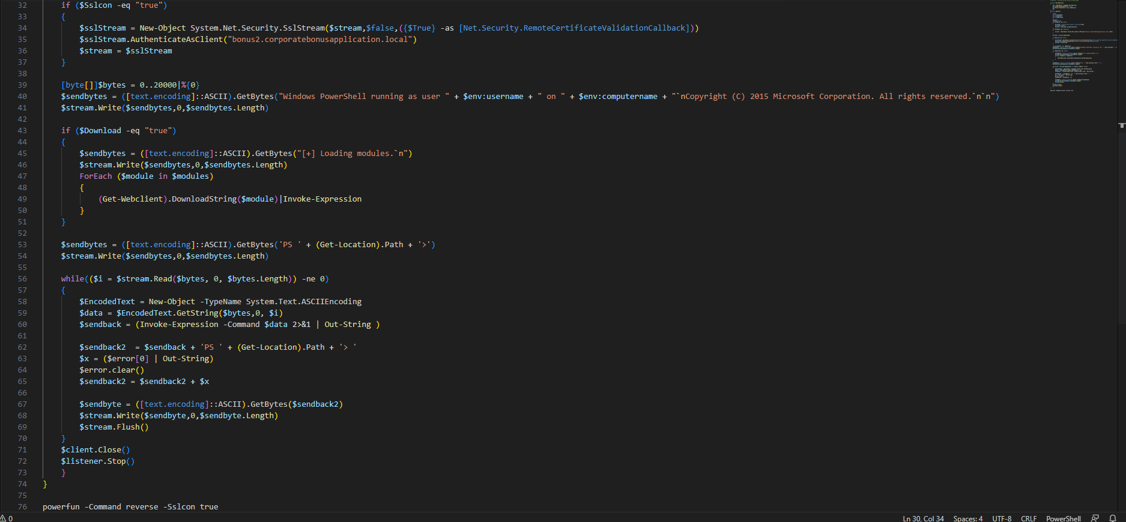Viewport: 1126px width, 522px height.
Task: Click line number 76 in the gutter
Action: coord(22,506)
